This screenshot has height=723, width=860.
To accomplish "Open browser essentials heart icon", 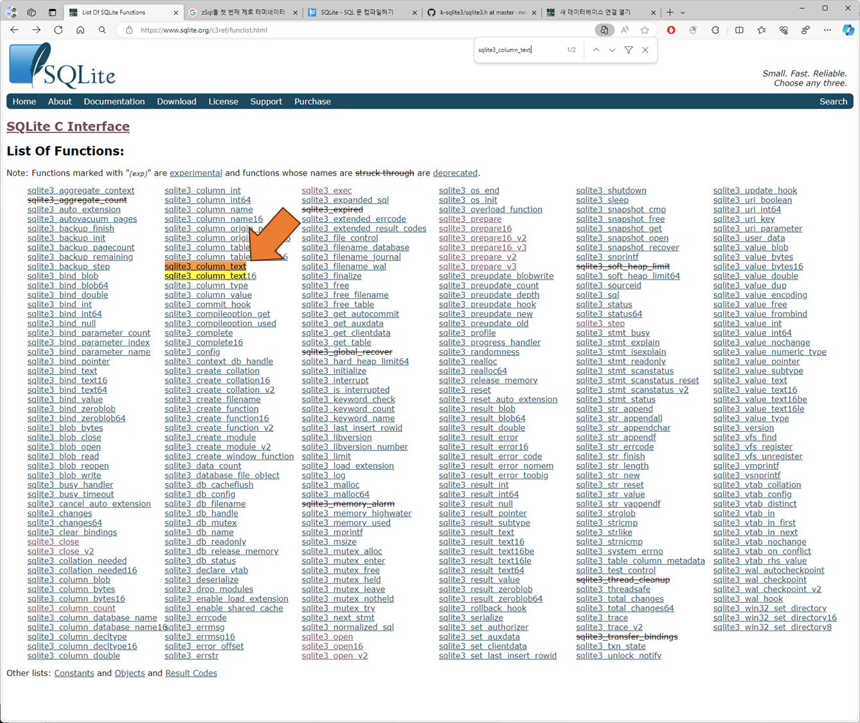I will pos(784,30).
